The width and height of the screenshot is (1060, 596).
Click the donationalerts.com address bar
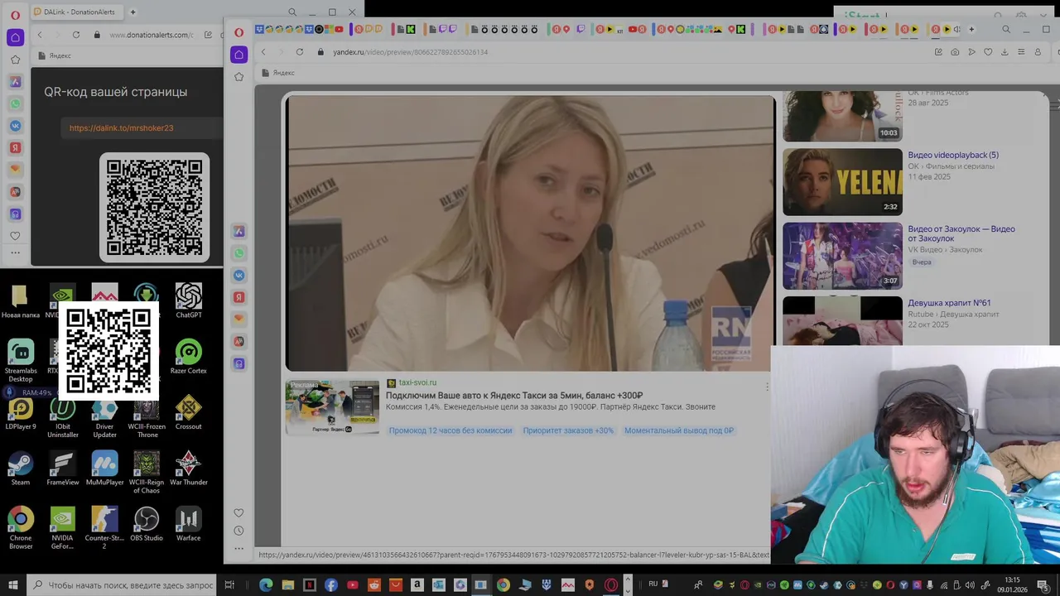tap(152, 35)
